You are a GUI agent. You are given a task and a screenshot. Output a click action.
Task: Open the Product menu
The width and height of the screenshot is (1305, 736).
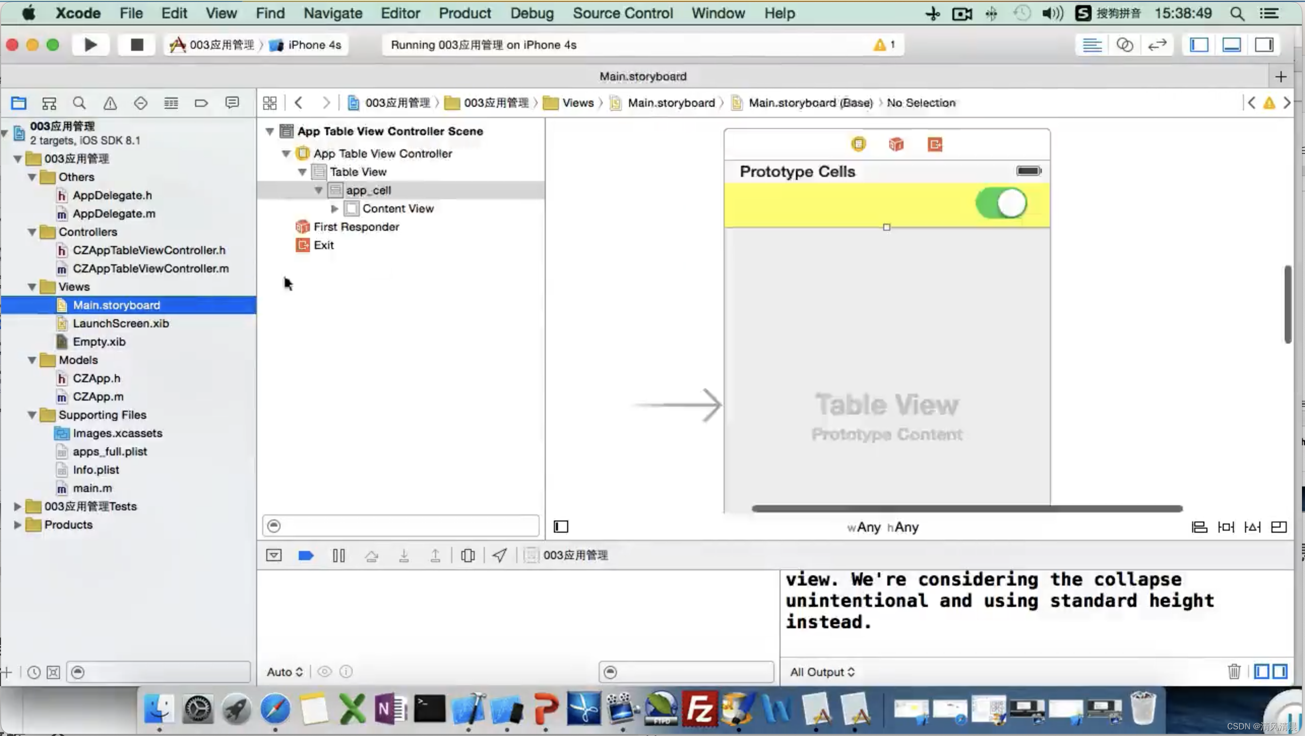(464, 13)
